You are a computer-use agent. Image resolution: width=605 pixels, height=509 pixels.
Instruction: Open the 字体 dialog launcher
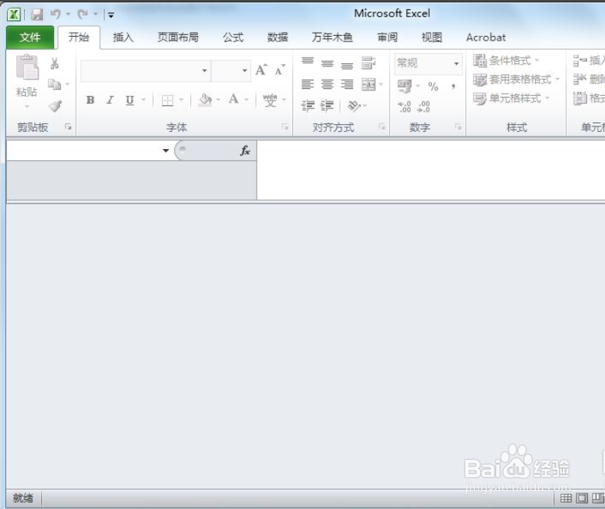click(x=285, y=126)
